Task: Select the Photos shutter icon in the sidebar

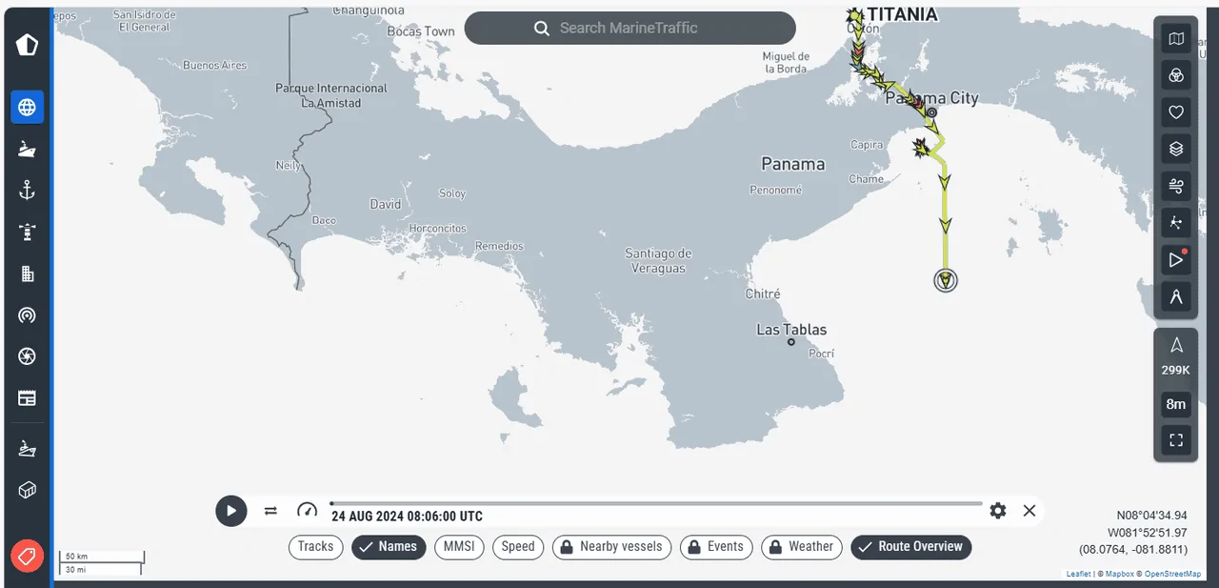Action: [27, 356]
